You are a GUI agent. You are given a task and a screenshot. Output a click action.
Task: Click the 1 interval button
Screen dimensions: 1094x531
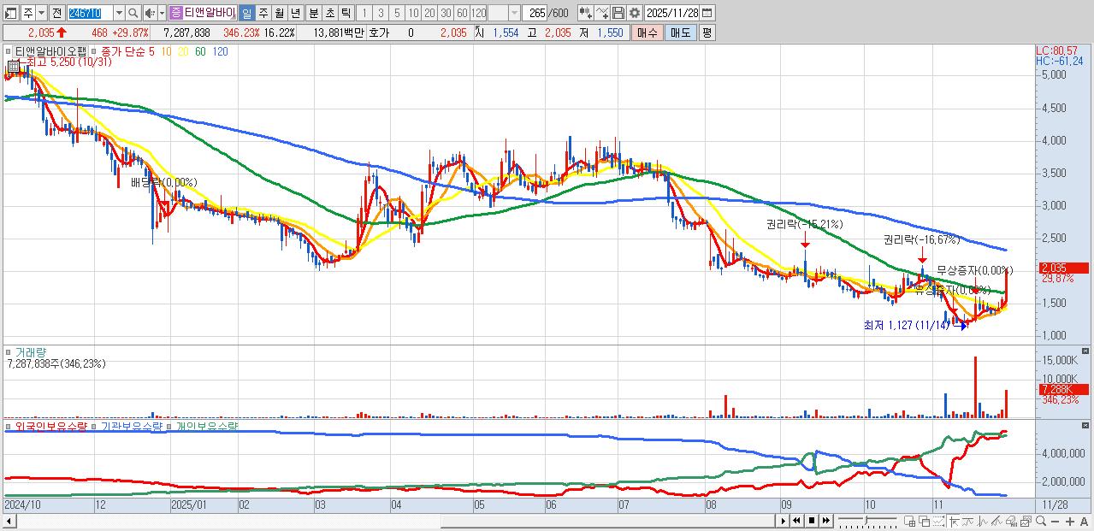(x=364, y=13)
